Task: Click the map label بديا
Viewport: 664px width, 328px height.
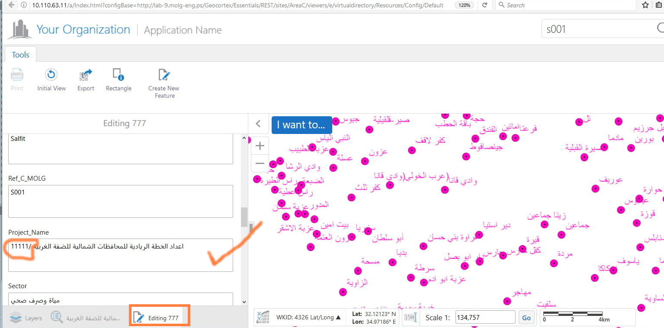Action: 402,252
